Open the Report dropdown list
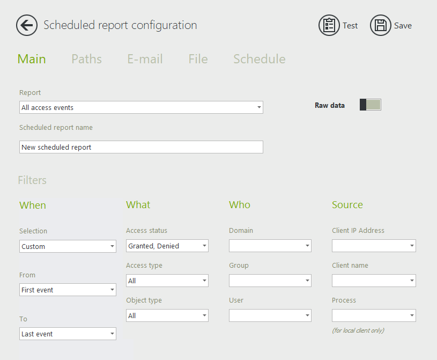This screenshot has width=437, height=360. coord(141,107)
